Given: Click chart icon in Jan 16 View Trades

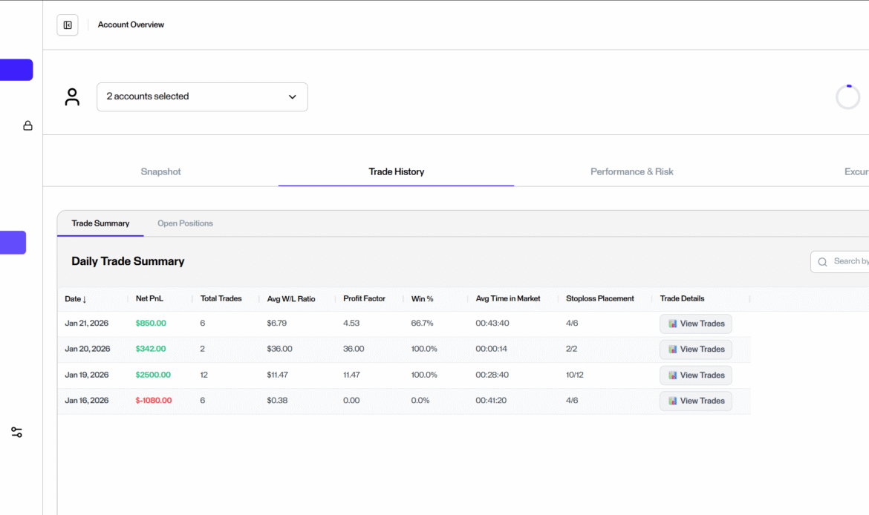Looking at the screenshot, I should pyautogui.click(x=672, y=401).
